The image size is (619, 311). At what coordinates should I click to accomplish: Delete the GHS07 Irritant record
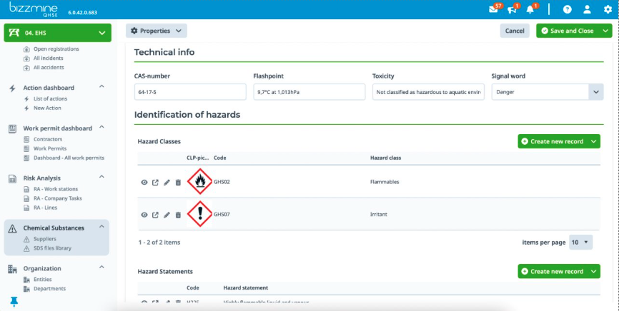[x=178, y=215]
